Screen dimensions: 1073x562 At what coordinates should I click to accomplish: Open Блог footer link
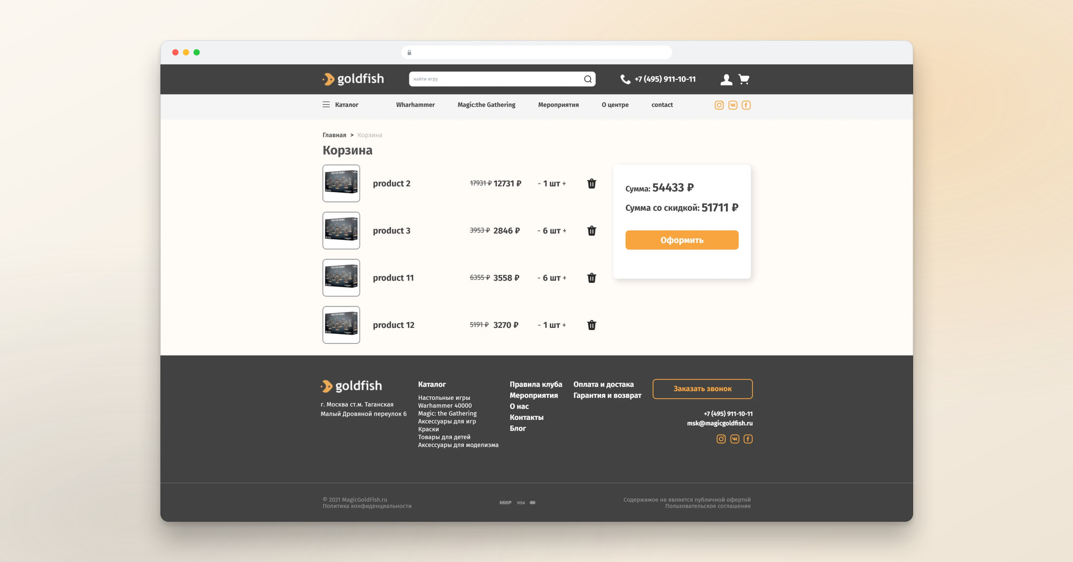pos(518,428)
